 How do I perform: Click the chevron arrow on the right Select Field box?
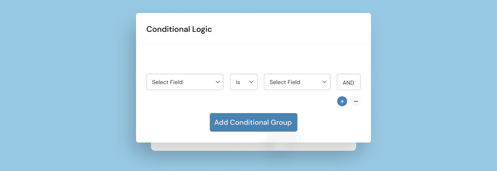click(324, 82)
